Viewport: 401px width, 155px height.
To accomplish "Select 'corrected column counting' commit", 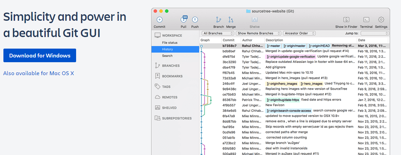I will pyautogui.click(x=295, y=138).
